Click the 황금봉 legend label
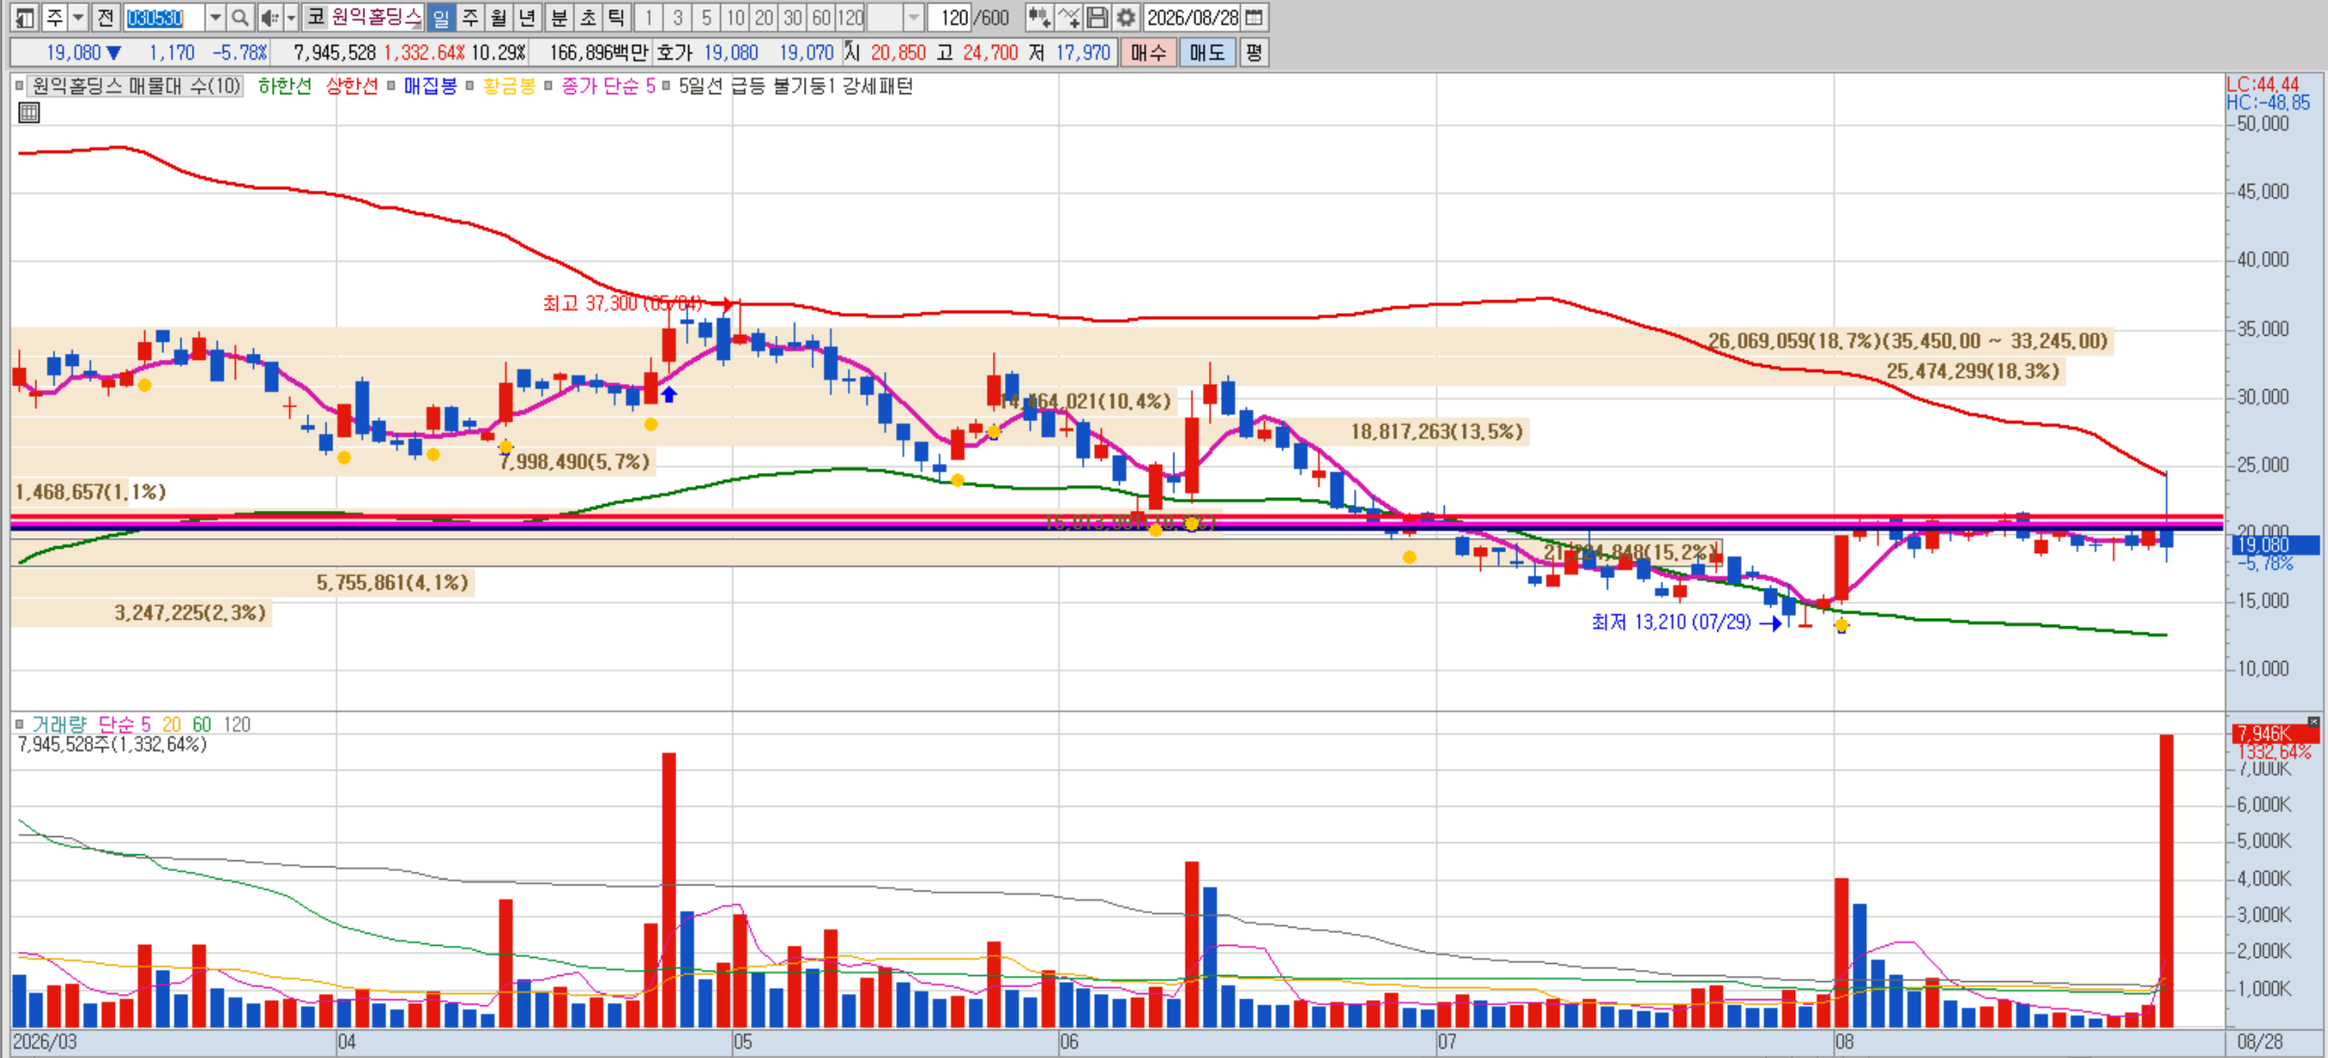Viewport: 2328px width, 1058px height. pyautogui.click(x=509, y=85)
